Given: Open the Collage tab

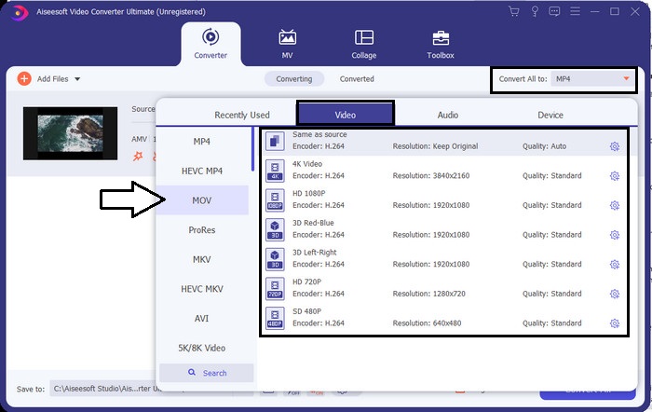Looking at the screenshot, I should pyautogui.click(x=364, y=44).
